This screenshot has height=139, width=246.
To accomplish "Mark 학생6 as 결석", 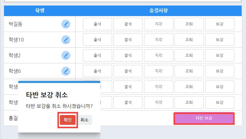I will click(x=128, y=71).
